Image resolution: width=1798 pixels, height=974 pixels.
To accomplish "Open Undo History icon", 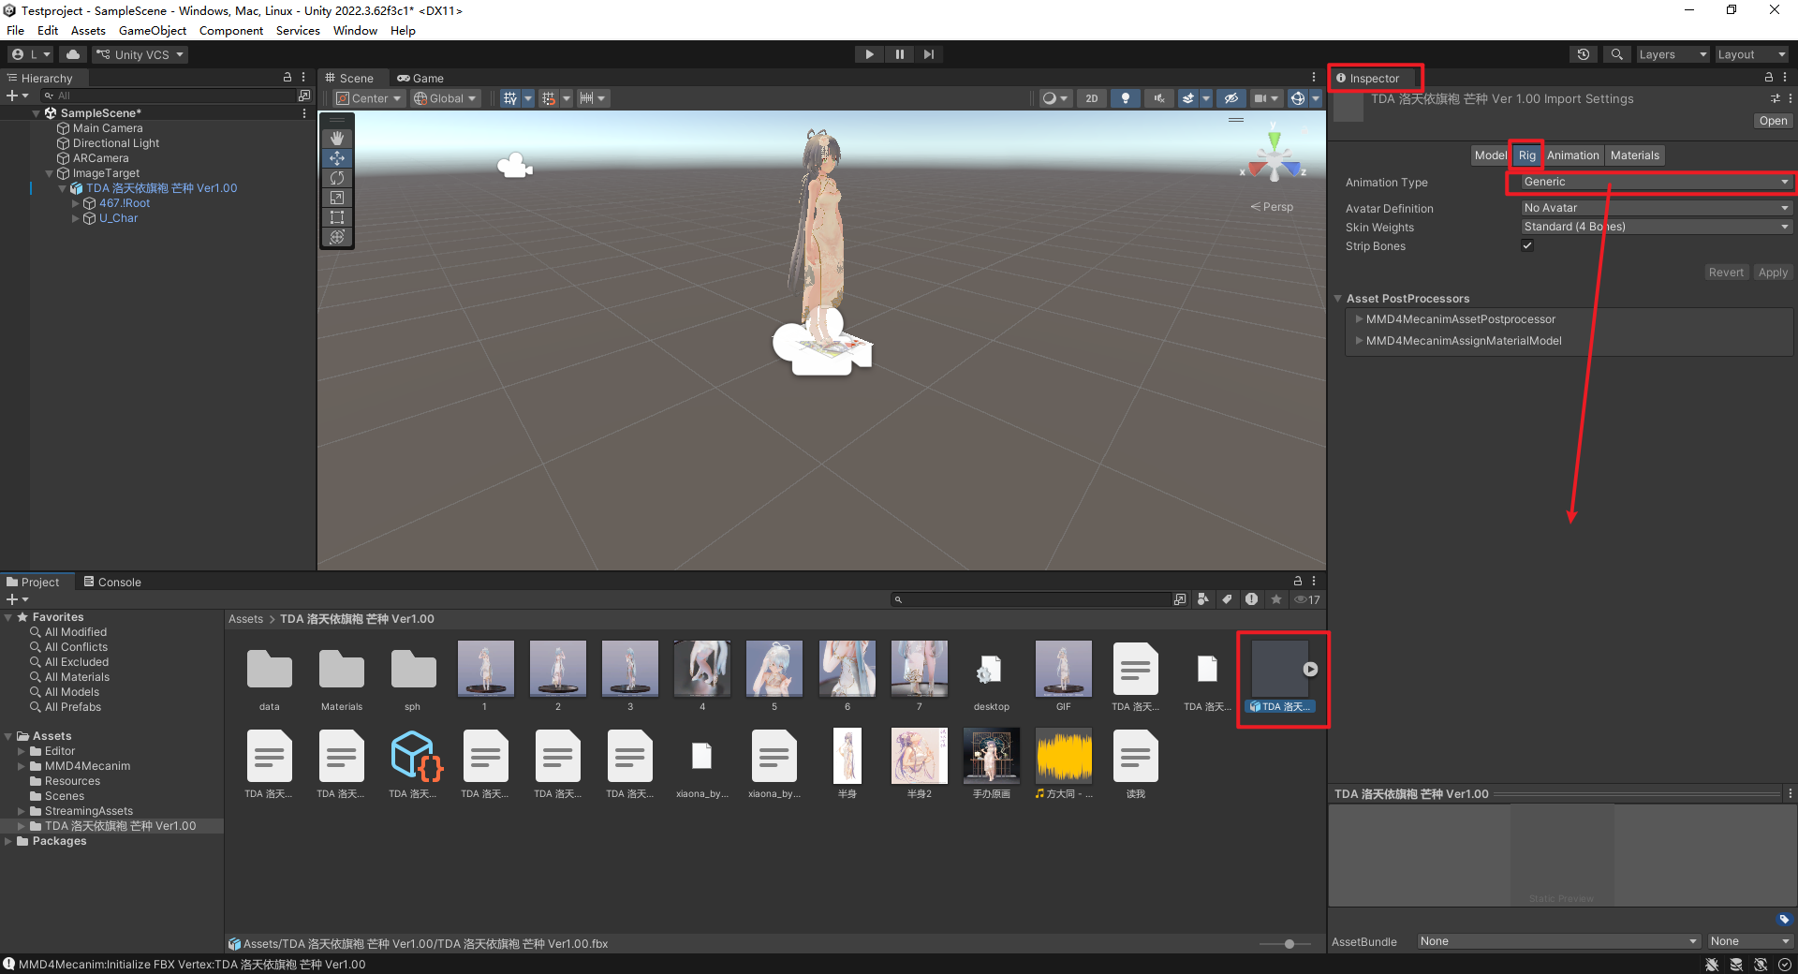I will [1584, 54].
